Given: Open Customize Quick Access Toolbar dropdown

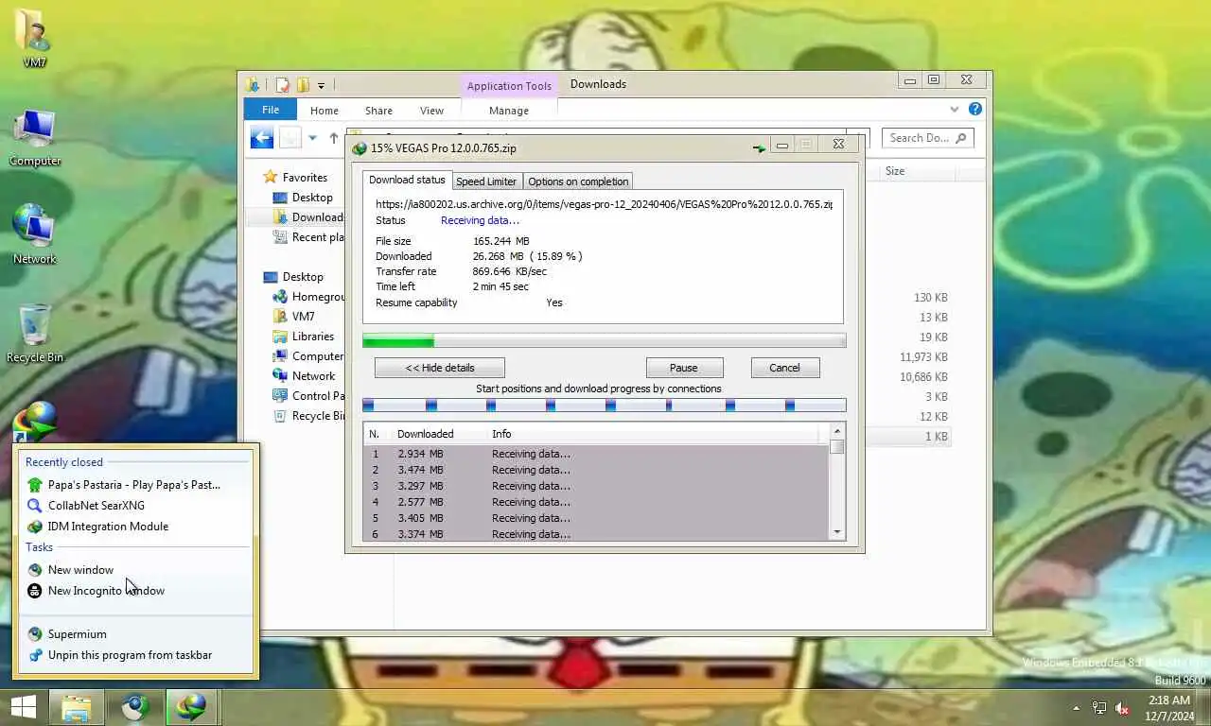Looking at the screenshot, I should pos(322,86).
